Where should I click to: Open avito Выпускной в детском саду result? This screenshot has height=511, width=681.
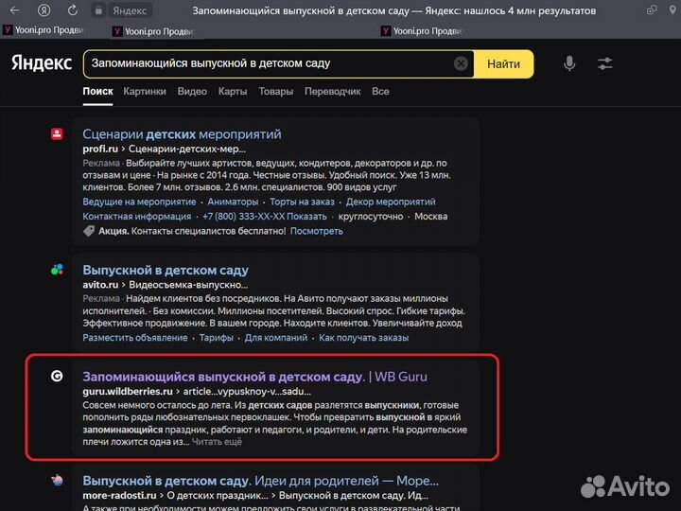pos(166,270)
